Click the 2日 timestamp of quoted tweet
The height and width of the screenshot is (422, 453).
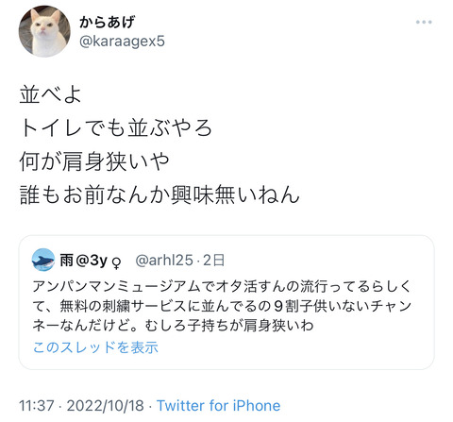(213, 261)
